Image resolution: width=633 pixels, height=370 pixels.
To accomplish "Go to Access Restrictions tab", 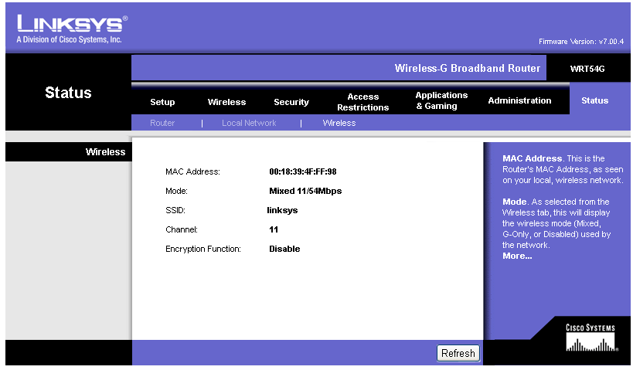I will click(x=363, y=102).
